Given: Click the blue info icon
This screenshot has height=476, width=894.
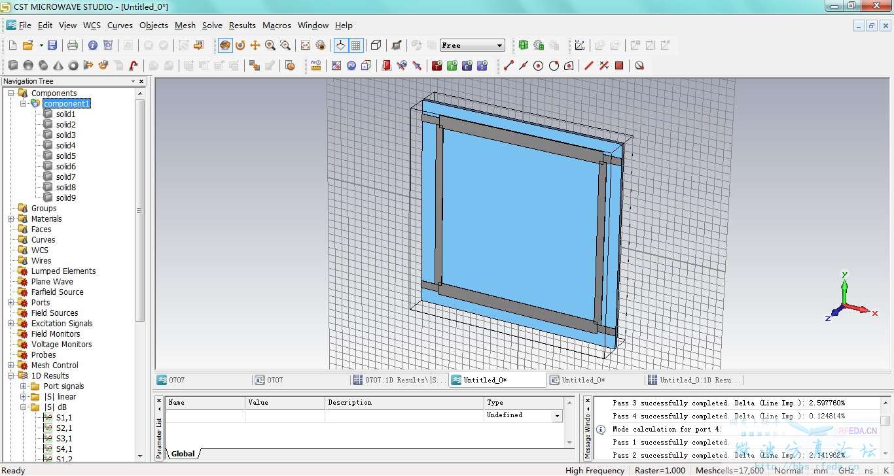Looking at the screenshot, I should (x=93, y=45).
